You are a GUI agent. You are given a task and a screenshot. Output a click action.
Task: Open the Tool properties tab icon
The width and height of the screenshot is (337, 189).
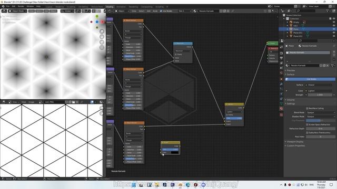point(281,47)
